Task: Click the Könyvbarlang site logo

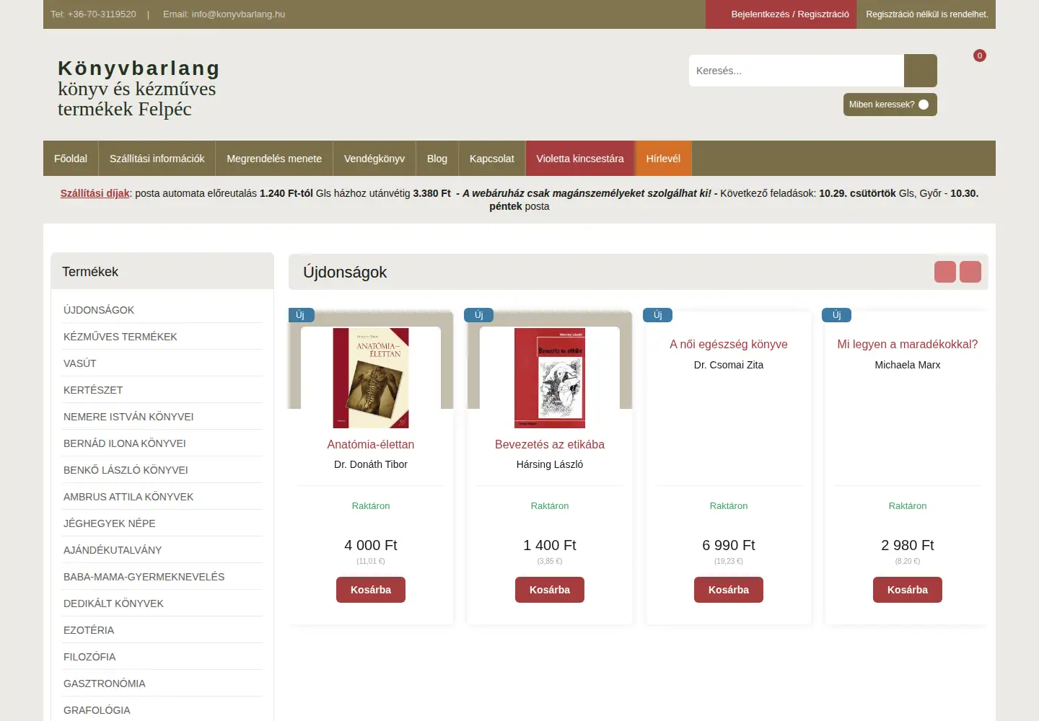Action: point(139,89)
